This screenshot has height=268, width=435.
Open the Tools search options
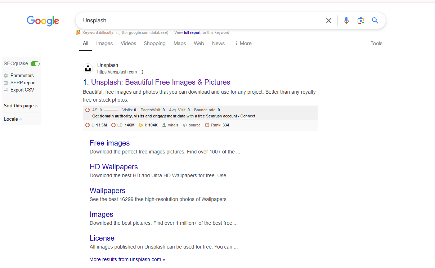coord(376,43)
